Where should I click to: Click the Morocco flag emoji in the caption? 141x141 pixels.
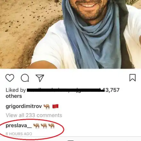(x=55, y=106)
